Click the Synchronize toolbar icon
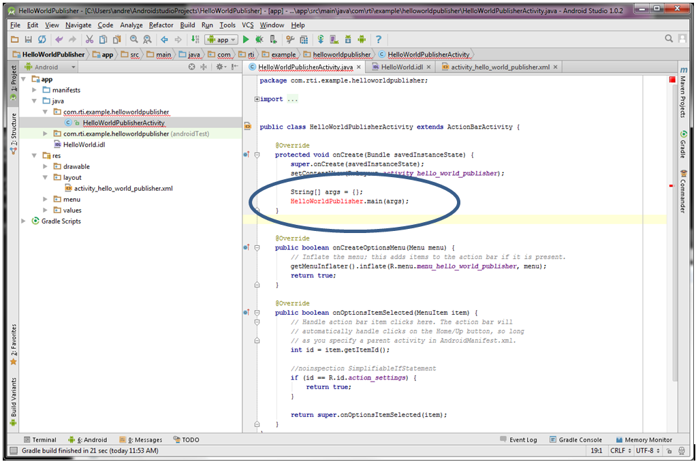696x464 pixels. coord(42,40)
